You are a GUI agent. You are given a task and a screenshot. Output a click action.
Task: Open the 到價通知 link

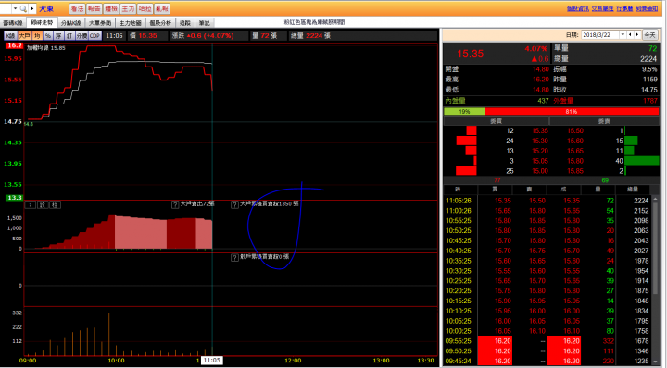(647, 8)
